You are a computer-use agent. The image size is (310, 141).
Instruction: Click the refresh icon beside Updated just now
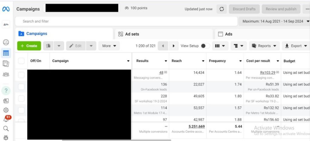pyautogui.click(x=222, y=9)
